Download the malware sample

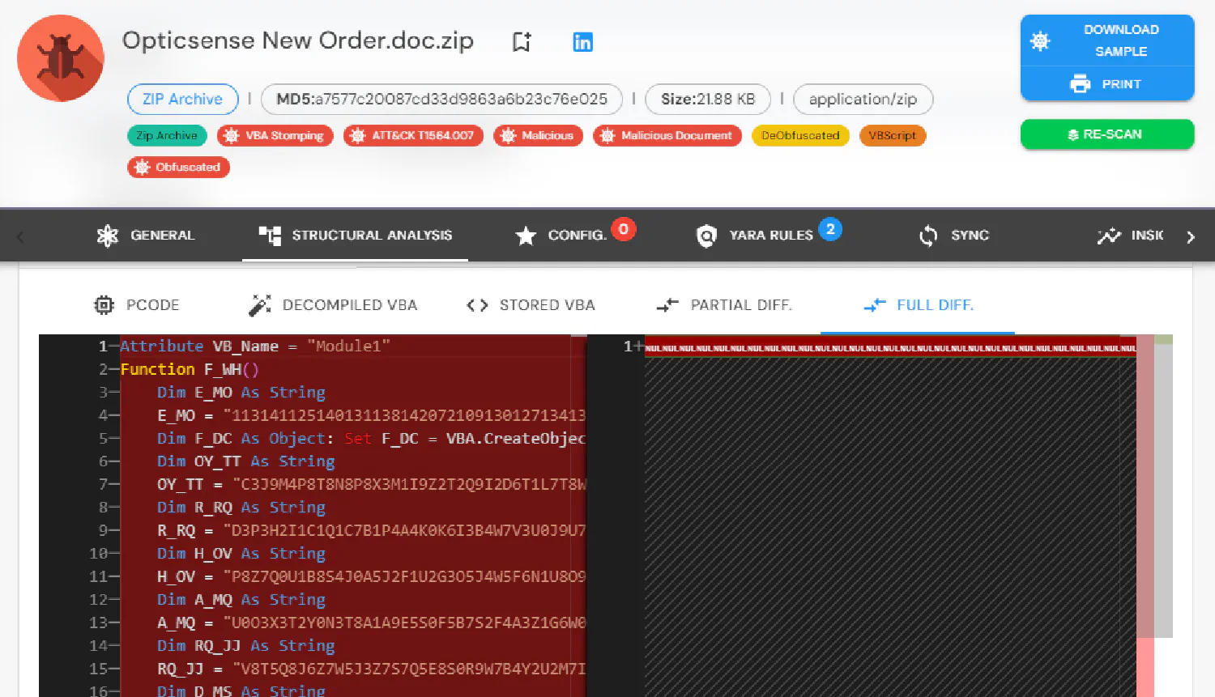pyautogui.click(x=1107, y=40)
